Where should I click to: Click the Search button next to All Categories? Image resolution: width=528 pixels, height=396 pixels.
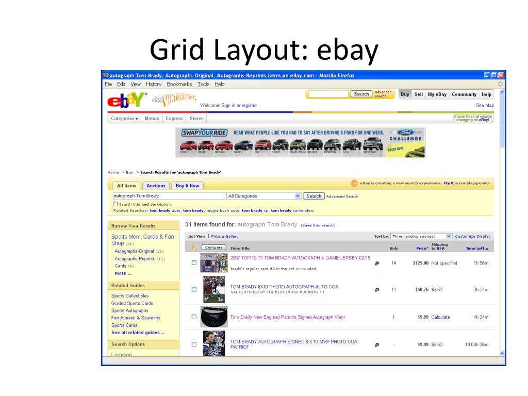pos(313,196)
